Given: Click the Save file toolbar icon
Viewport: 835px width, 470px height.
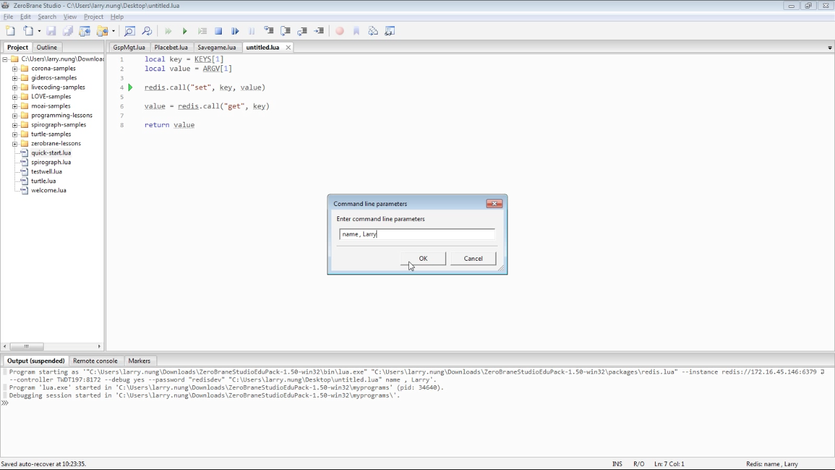Looking at the screenshot, I should [x=51, y=31].
